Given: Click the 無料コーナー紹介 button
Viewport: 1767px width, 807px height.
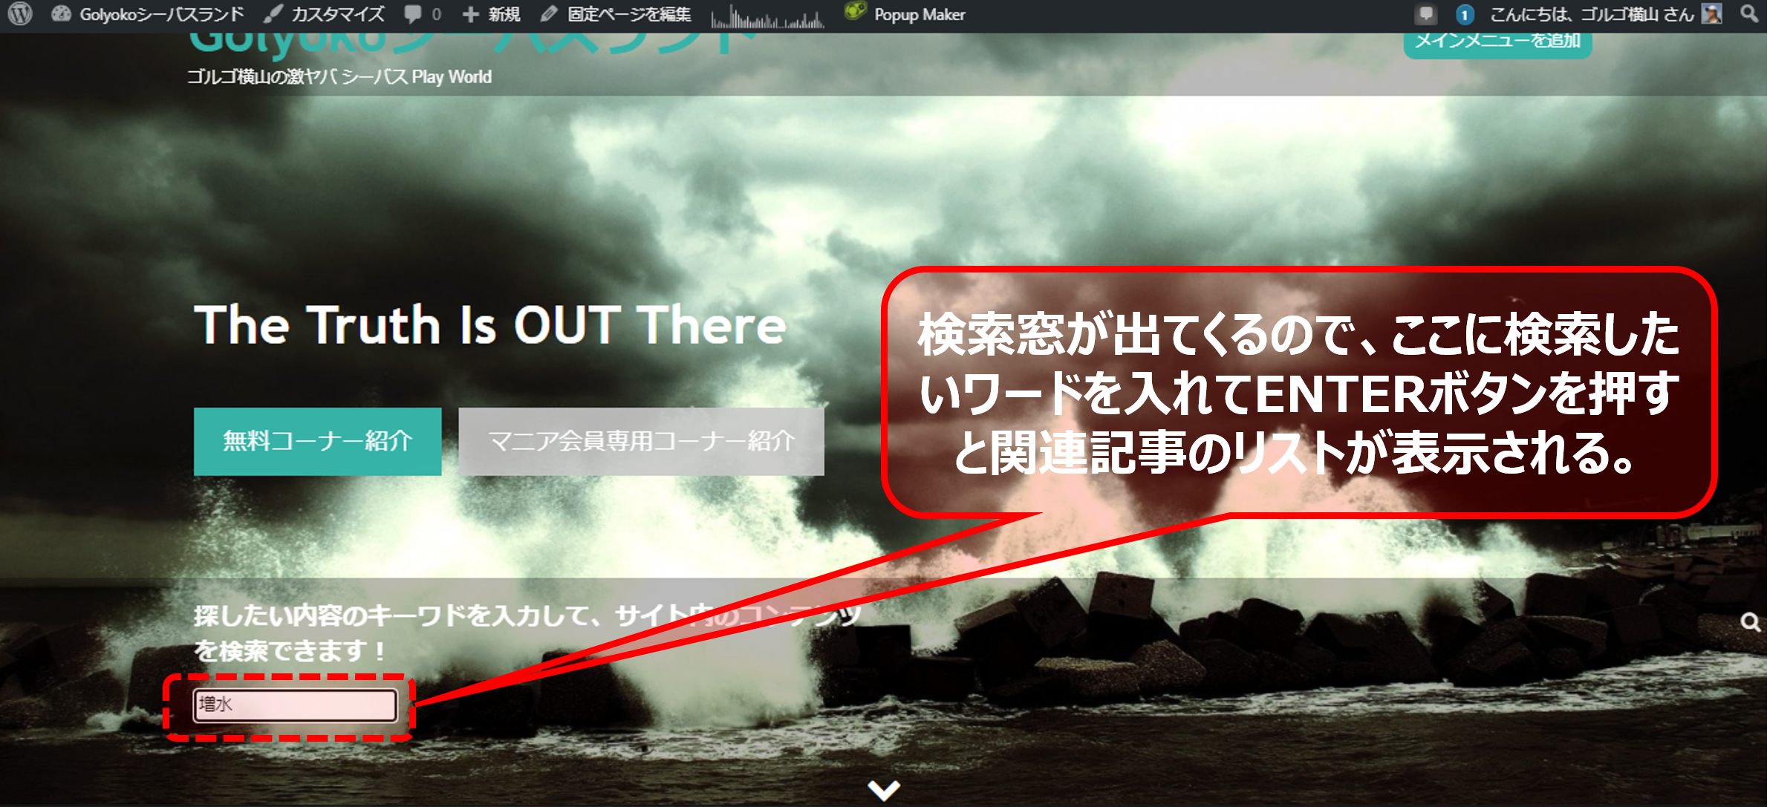Looking at the screenshot, I should (317, 441).
